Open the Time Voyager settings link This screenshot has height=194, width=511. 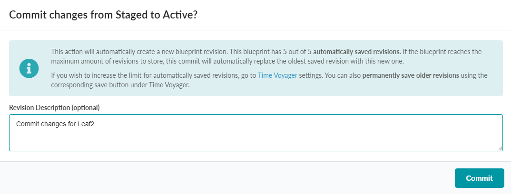[277, 75]
